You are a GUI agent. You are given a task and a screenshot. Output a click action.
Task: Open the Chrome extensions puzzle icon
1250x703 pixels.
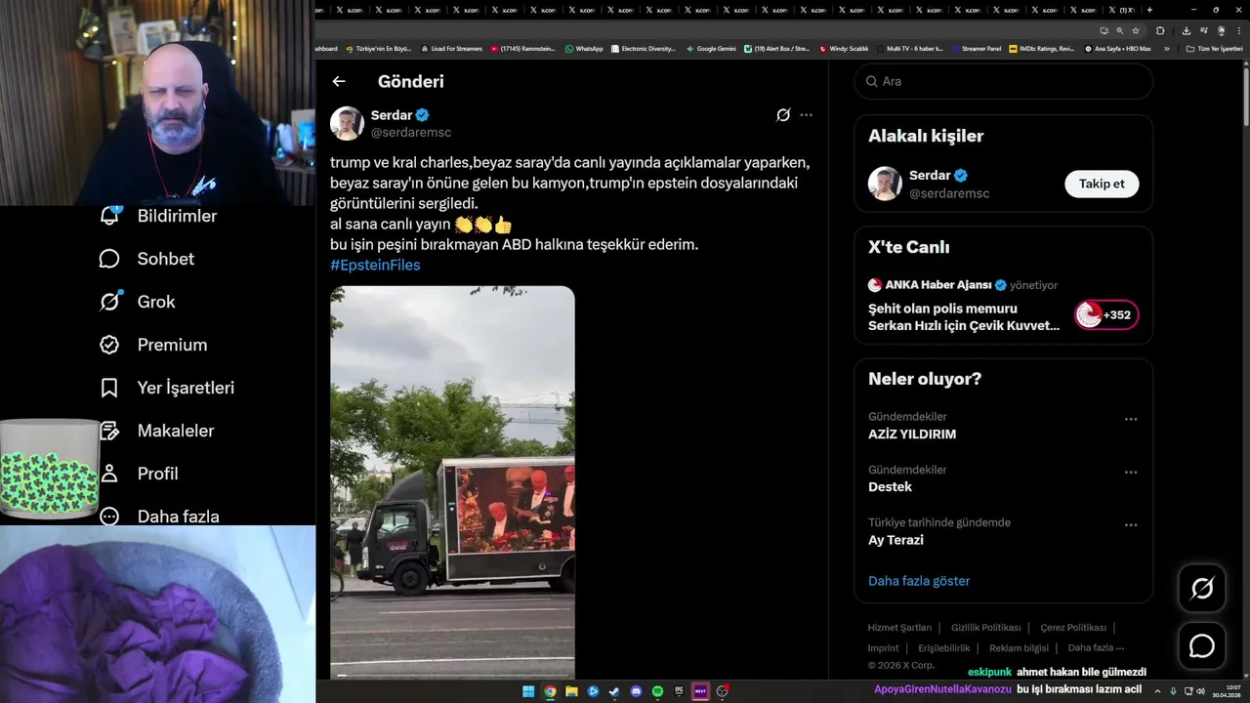pyautogui.click(x=1160, y=30)
